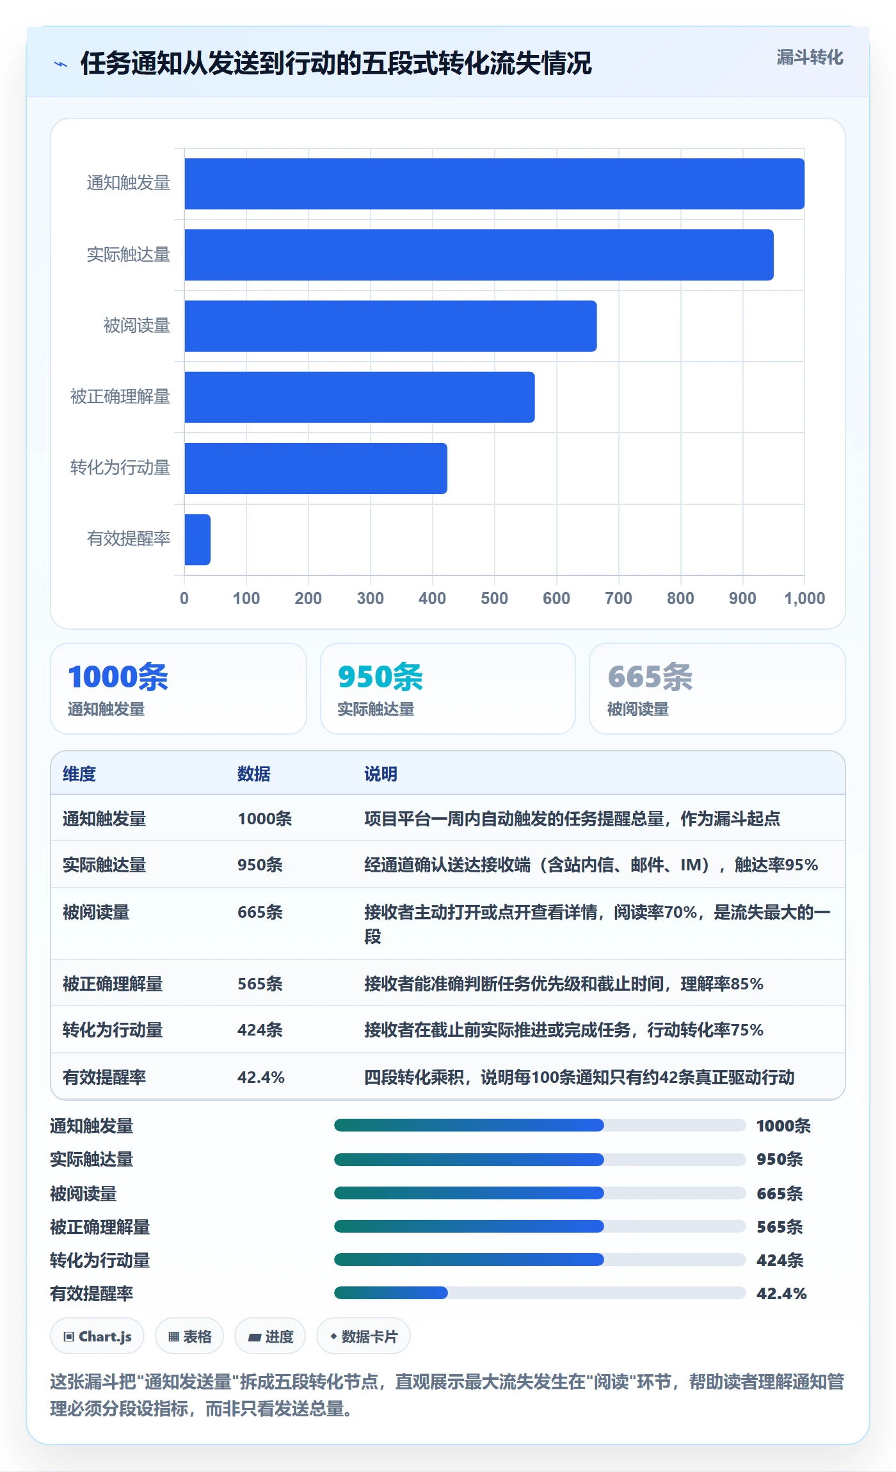
Task: Select the 转化为行动量 bar in chart
Action: click(316, 468)
